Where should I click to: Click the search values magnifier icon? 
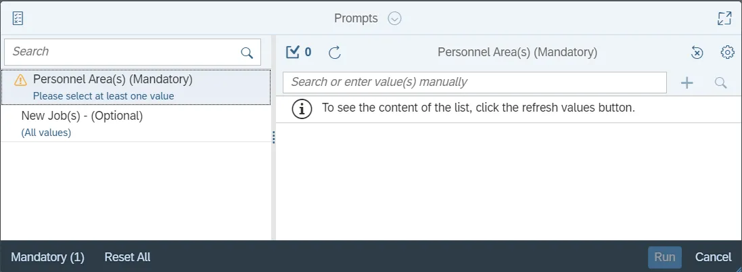tap(721, 83)
